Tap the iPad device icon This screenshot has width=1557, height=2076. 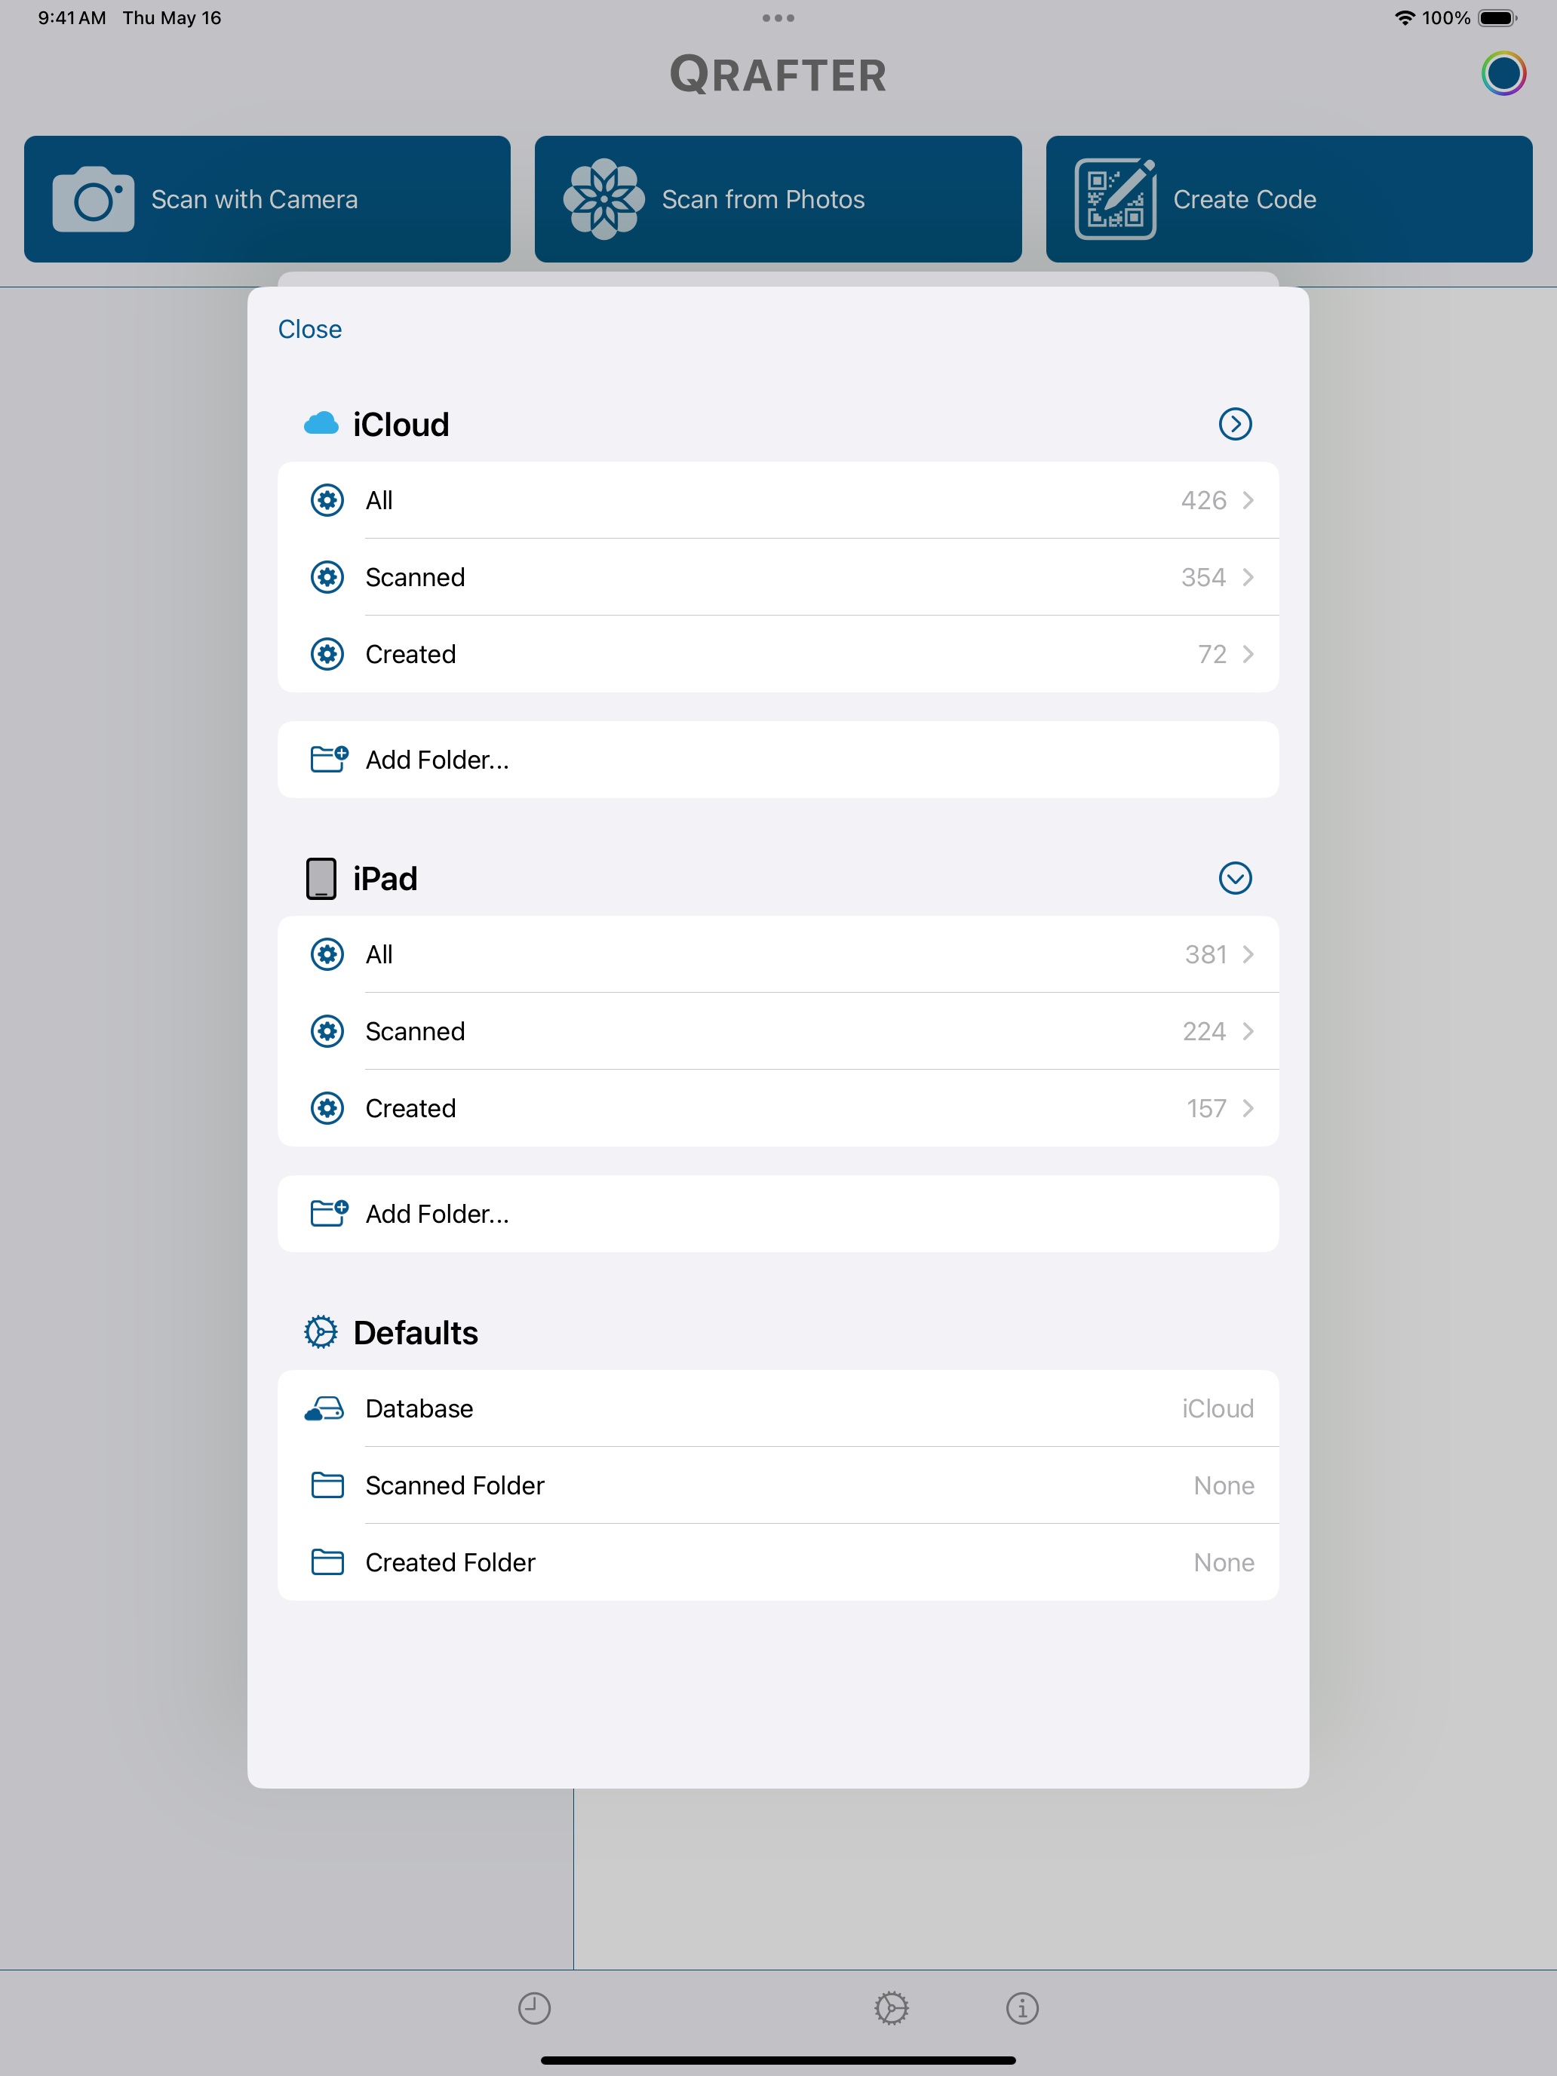click(321, 878)
